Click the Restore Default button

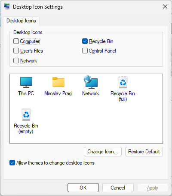click(144, 152)
